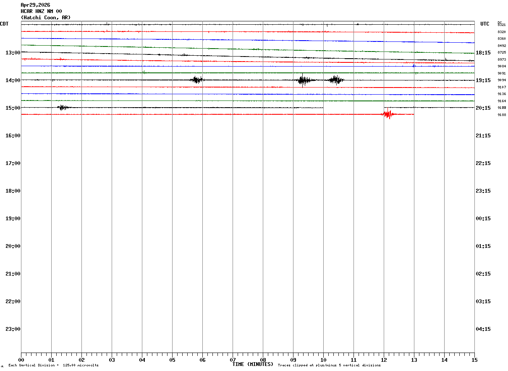508x371 pixels.
Task: Click the DC offset value 9091
Action: (502, 73)
